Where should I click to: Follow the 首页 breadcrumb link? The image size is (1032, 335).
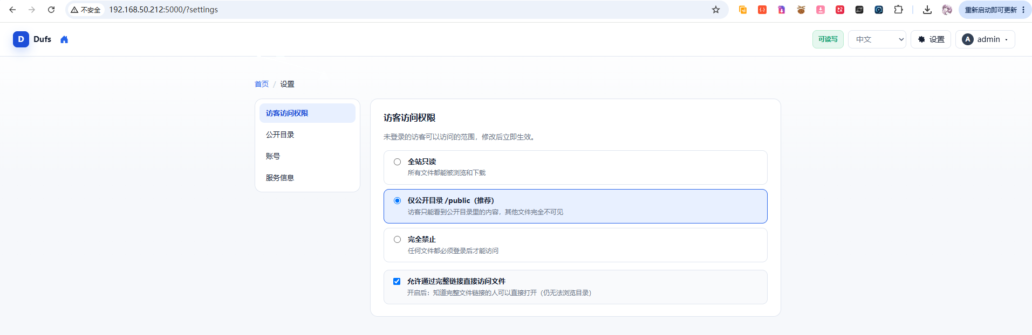tap(262, 84)
